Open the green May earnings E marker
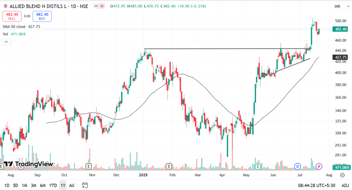 pos(258,166)
